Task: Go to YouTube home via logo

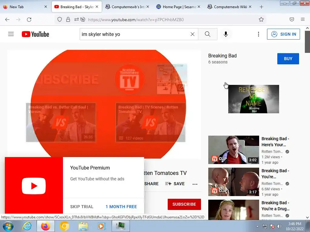Action: pos(35,34)
